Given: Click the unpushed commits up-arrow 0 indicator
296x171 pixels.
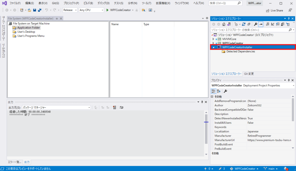Looking at the screenshot, I should 209,169.
